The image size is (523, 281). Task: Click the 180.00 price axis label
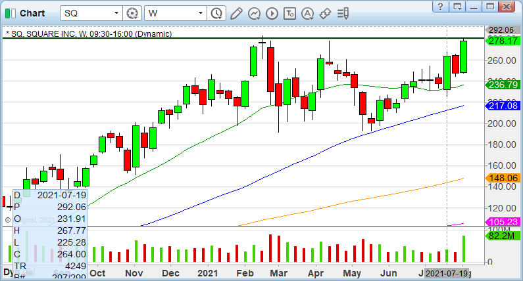tap(502, 144)
